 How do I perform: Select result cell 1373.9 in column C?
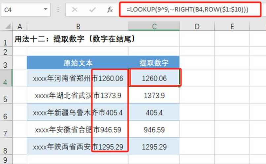154,95
